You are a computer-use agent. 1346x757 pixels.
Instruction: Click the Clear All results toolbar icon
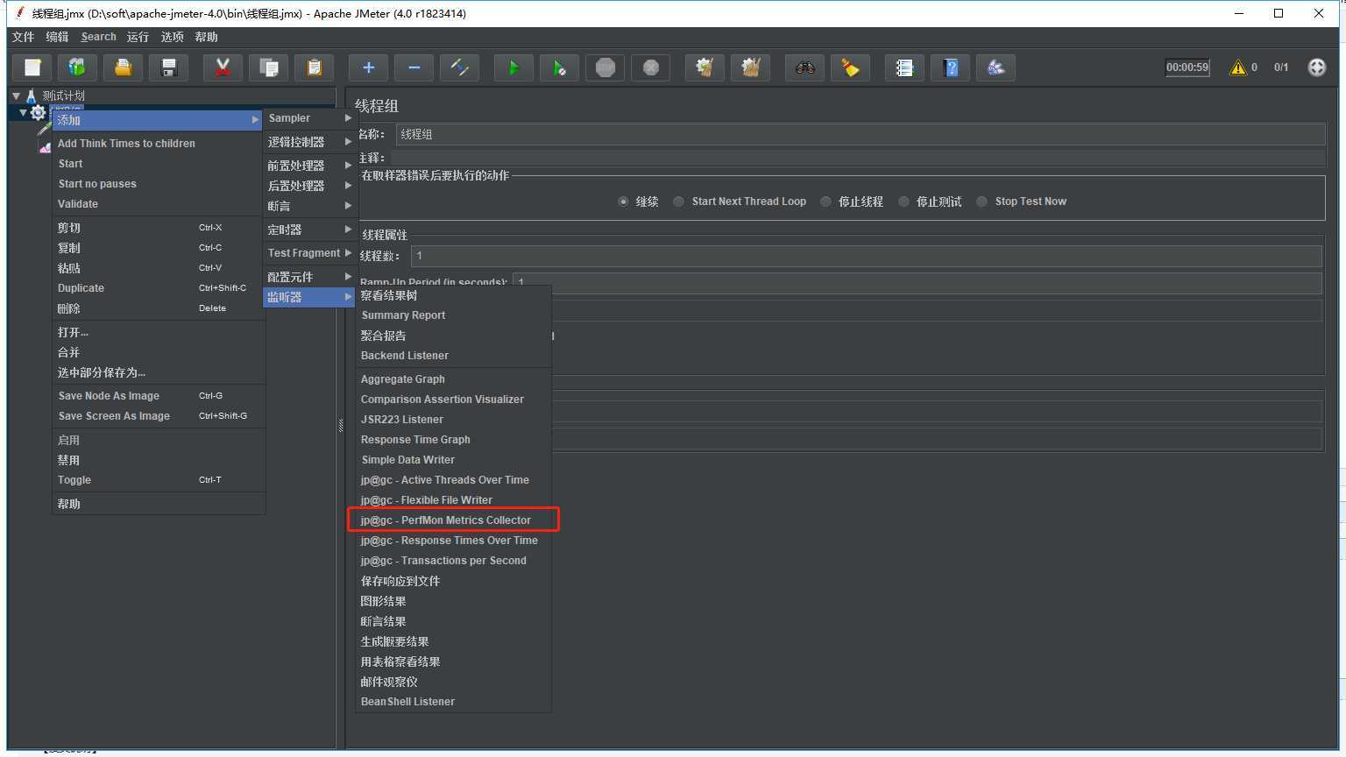pos(751,67)
